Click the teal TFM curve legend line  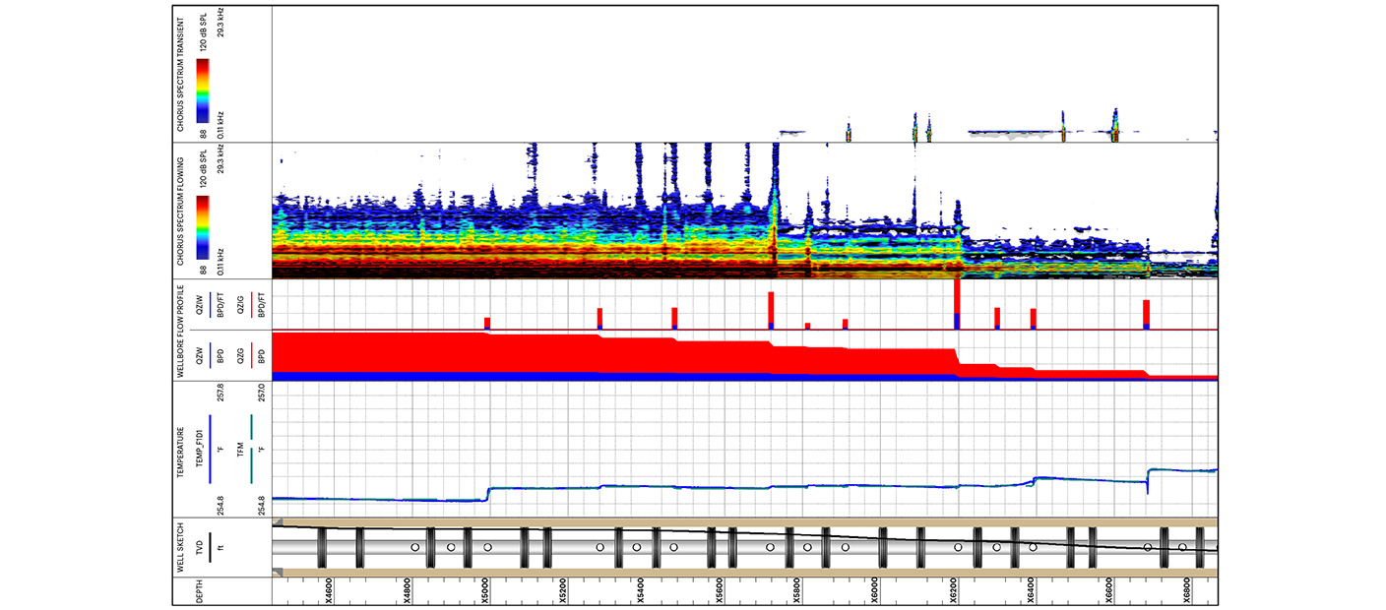[252, 450]
